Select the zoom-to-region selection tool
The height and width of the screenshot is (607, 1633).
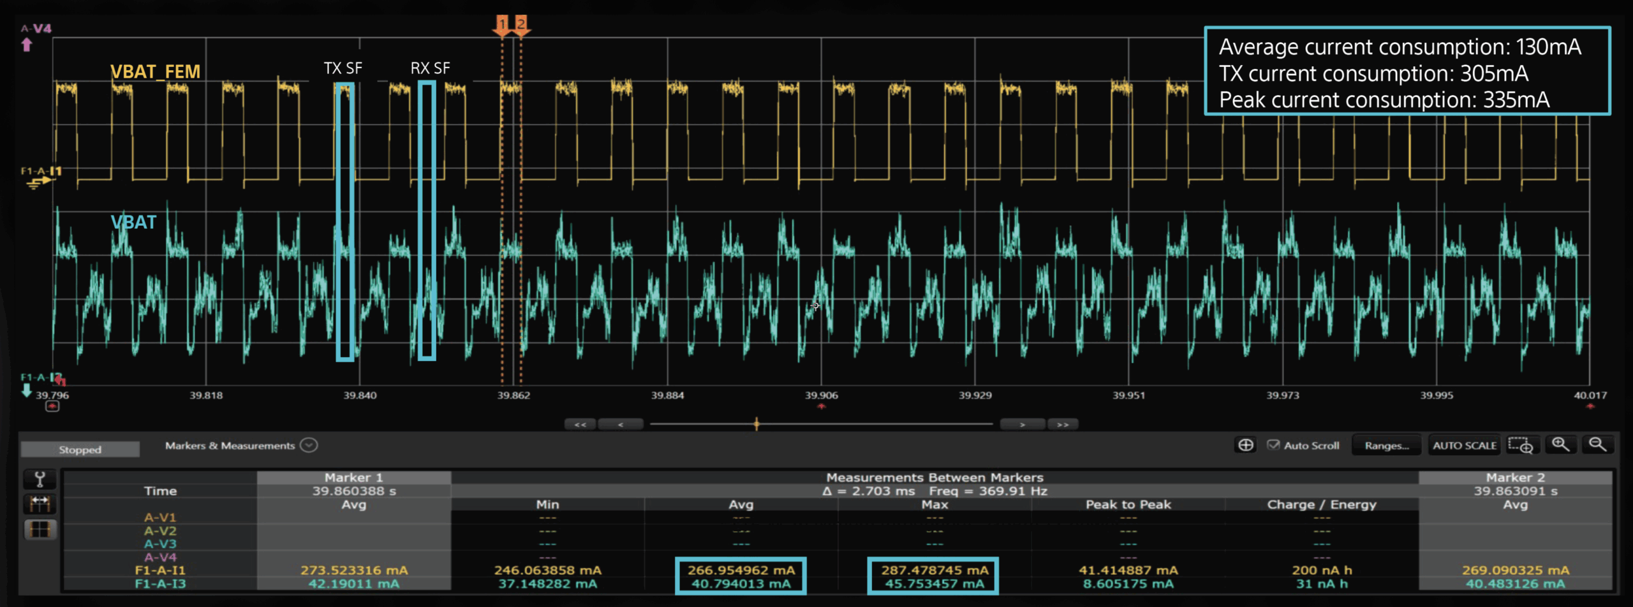click(x=1521, y=445)
